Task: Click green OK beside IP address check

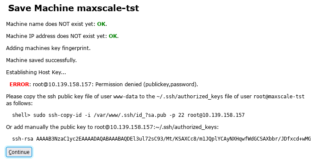Action: coord(113,36)
